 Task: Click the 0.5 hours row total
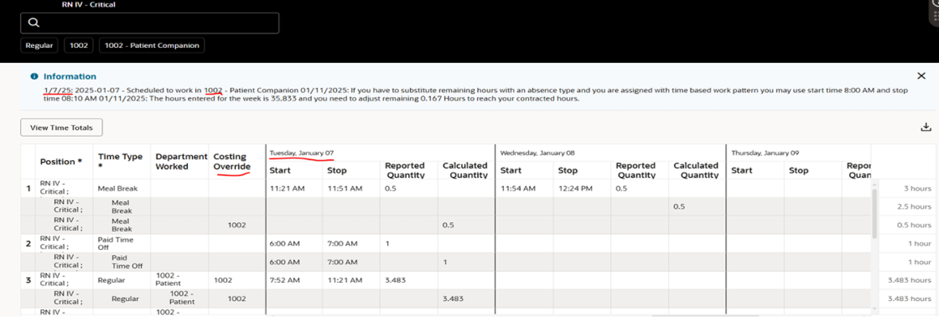point(914,225)
